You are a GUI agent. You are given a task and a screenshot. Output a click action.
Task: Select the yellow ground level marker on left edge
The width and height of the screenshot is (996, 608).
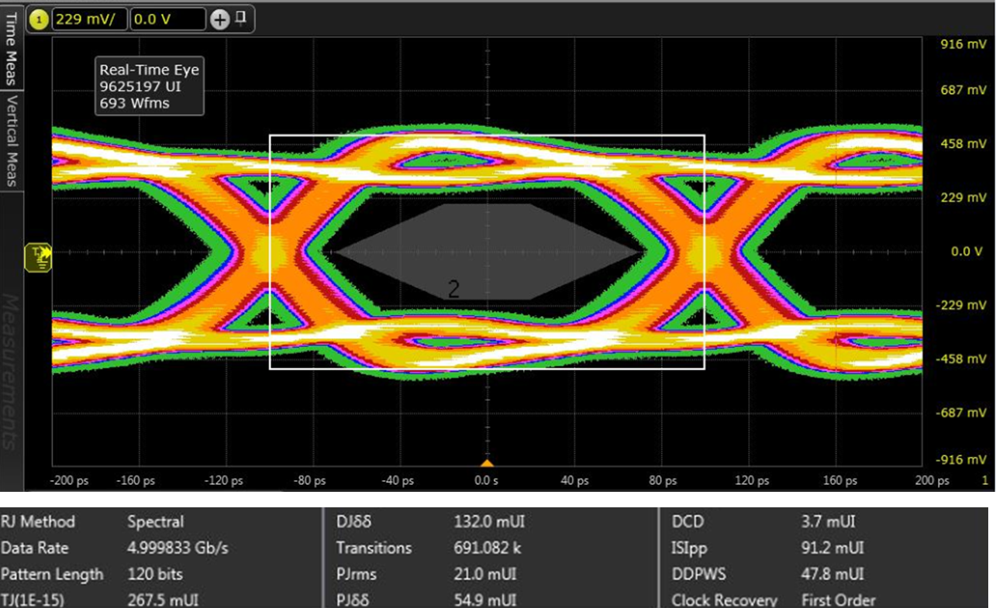38,257
